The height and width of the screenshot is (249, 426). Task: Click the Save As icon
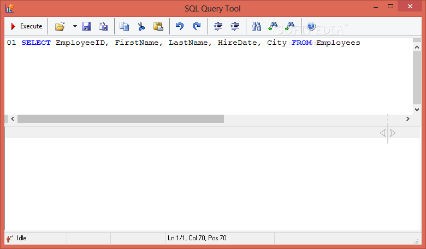pos(103,26)
